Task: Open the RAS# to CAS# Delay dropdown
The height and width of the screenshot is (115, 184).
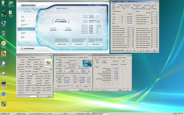Action: (x=156, y=17)
